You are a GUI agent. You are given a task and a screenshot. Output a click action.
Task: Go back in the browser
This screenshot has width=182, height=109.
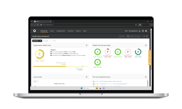coord(32,25)
